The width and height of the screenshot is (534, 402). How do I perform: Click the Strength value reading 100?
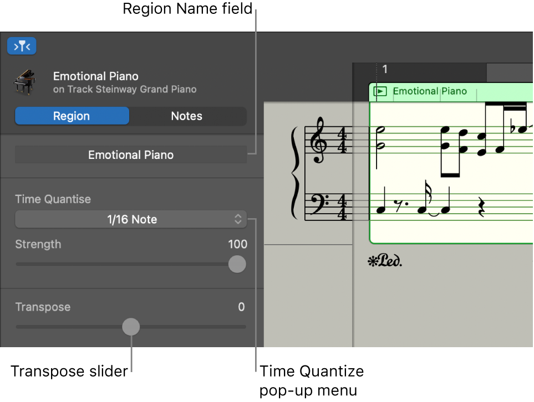[238, 244]
